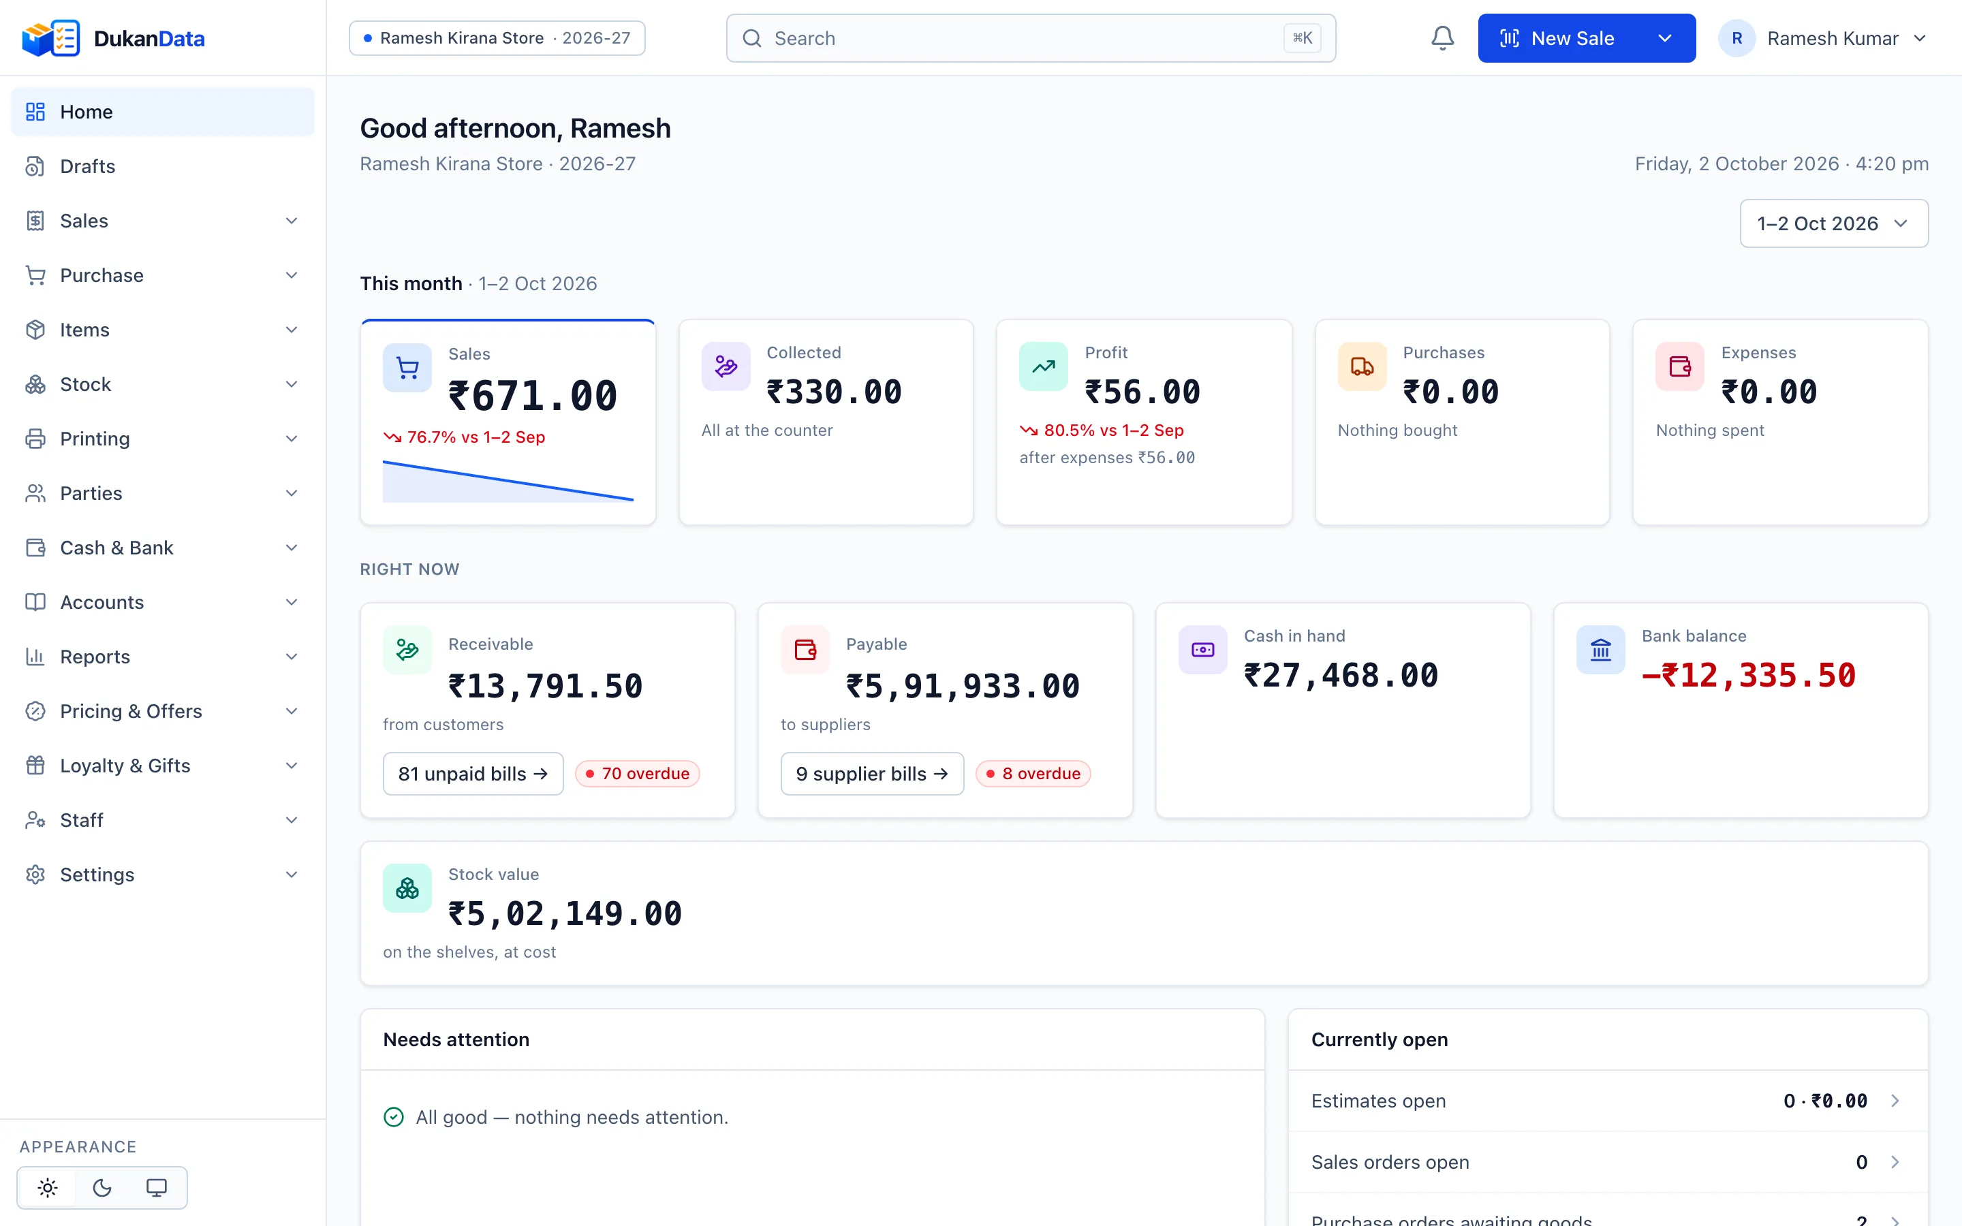Open the Sales orders open row
The height and width of the screenshot is (1226, 1962).
coord(1608,1162)
